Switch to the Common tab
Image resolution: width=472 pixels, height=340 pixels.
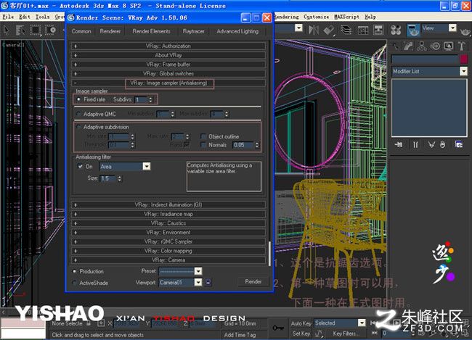[81, 31]
